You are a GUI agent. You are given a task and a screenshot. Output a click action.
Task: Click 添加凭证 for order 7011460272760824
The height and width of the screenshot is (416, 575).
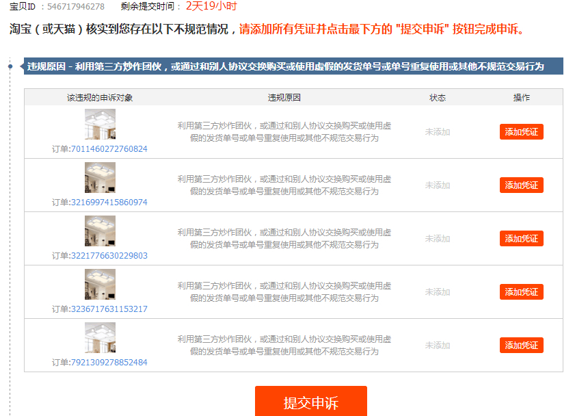tap(521, 131)
